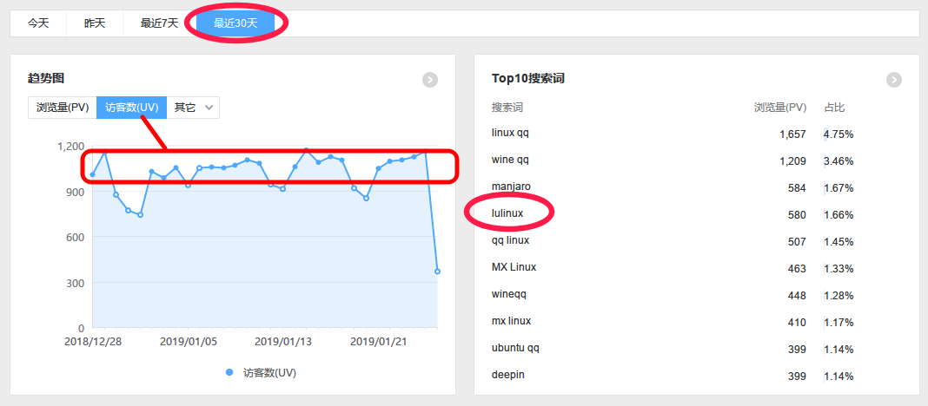
Task: Select the search term lulinux
Action: tap(507, 213)
